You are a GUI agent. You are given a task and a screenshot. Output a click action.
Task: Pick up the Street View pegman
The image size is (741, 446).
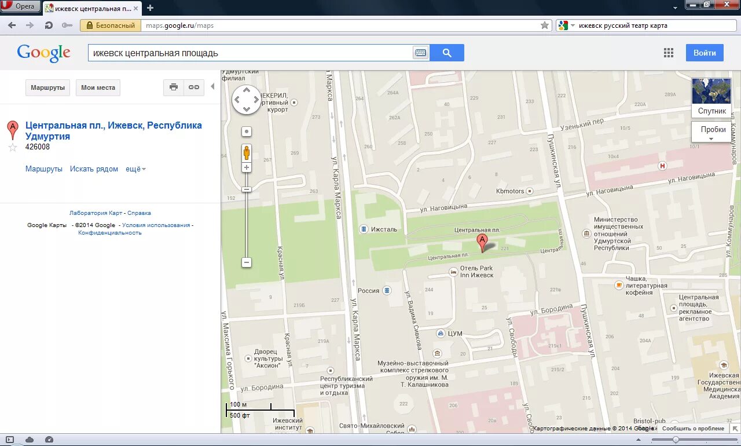tap(247, 152)
